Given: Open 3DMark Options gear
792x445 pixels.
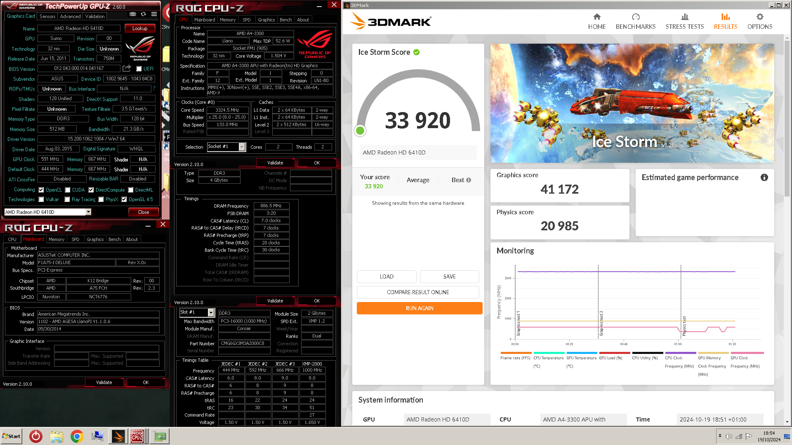Looking at the screenshot, I should [760, 21].
